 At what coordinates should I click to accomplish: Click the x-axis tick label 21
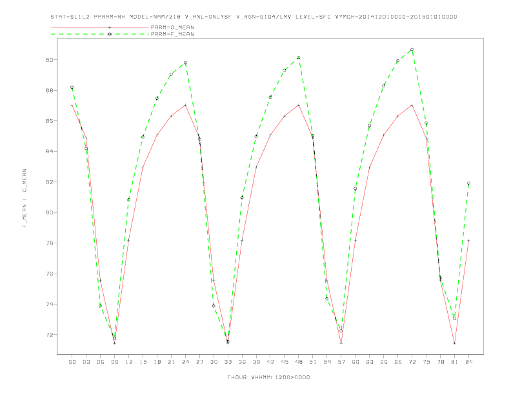[x=171, y=362]
